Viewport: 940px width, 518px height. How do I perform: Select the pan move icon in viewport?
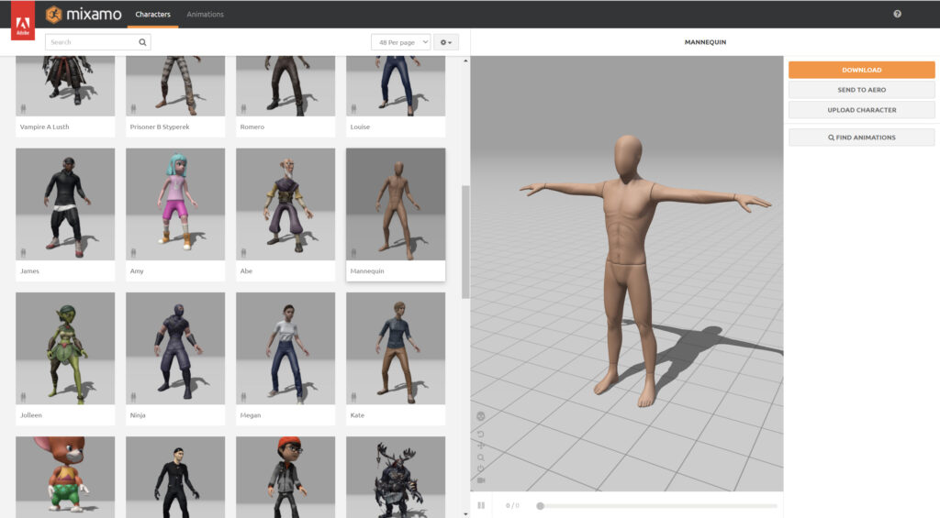pyautogui.click(x=481, y=446)
